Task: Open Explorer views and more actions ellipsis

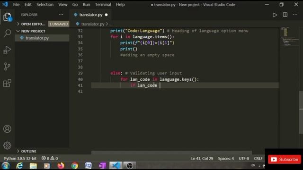Action: coord(61,15)
